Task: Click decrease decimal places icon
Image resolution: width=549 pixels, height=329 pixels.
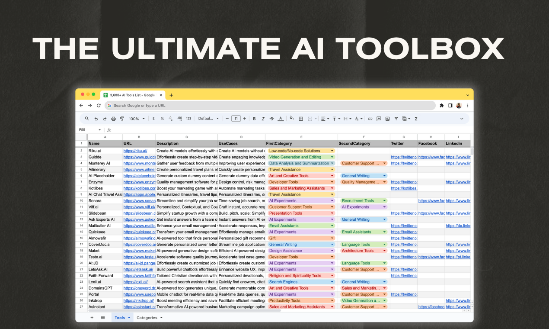Action: click(171, 119)
